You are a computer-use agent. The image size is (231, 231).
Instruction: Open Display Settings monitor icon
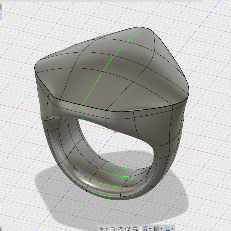[x=146, y=229]
